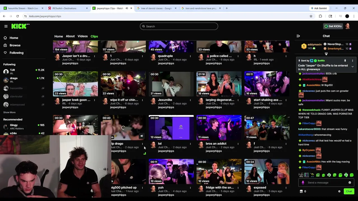
Task: Click 'police called ...' clip title
Action: (x=219, y=56)
